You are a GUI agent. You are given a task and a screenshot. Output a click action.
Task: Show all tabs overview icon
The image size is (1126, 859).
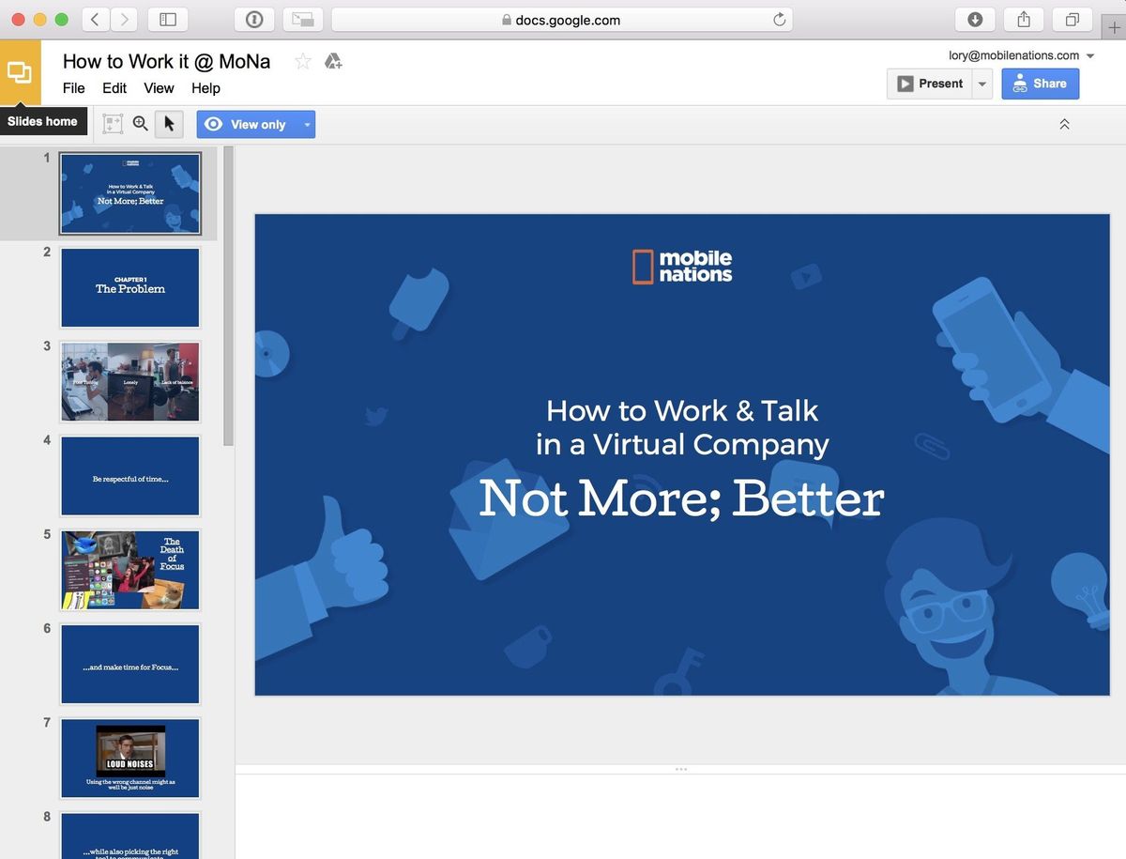click(x=1072, y=19)
